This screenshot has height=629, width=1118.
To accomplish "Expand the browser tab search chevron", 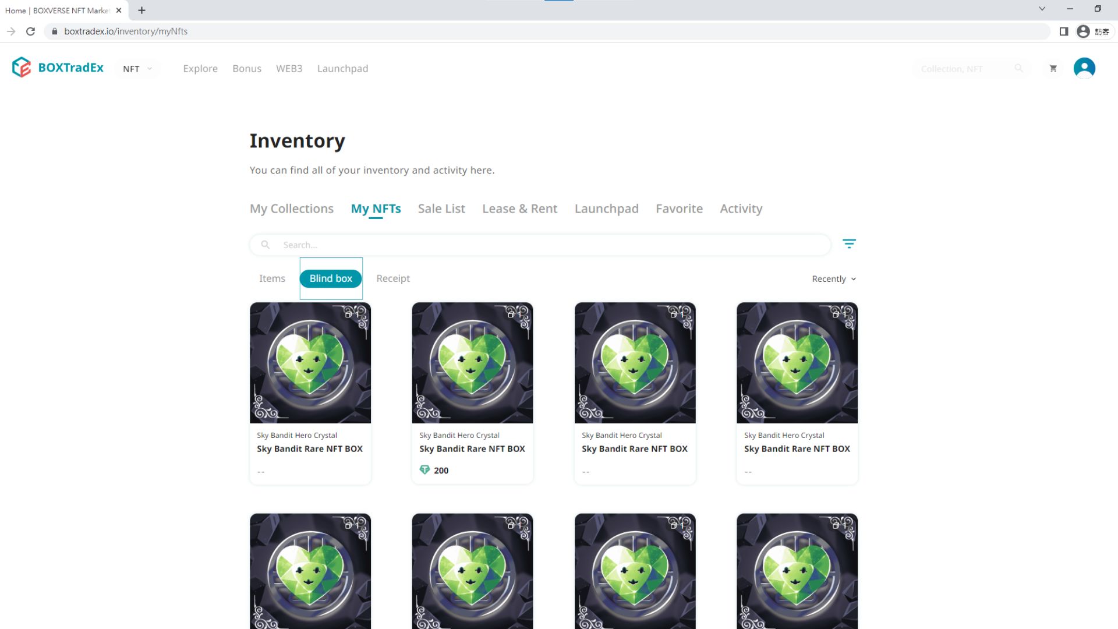I will [1042, 9].
